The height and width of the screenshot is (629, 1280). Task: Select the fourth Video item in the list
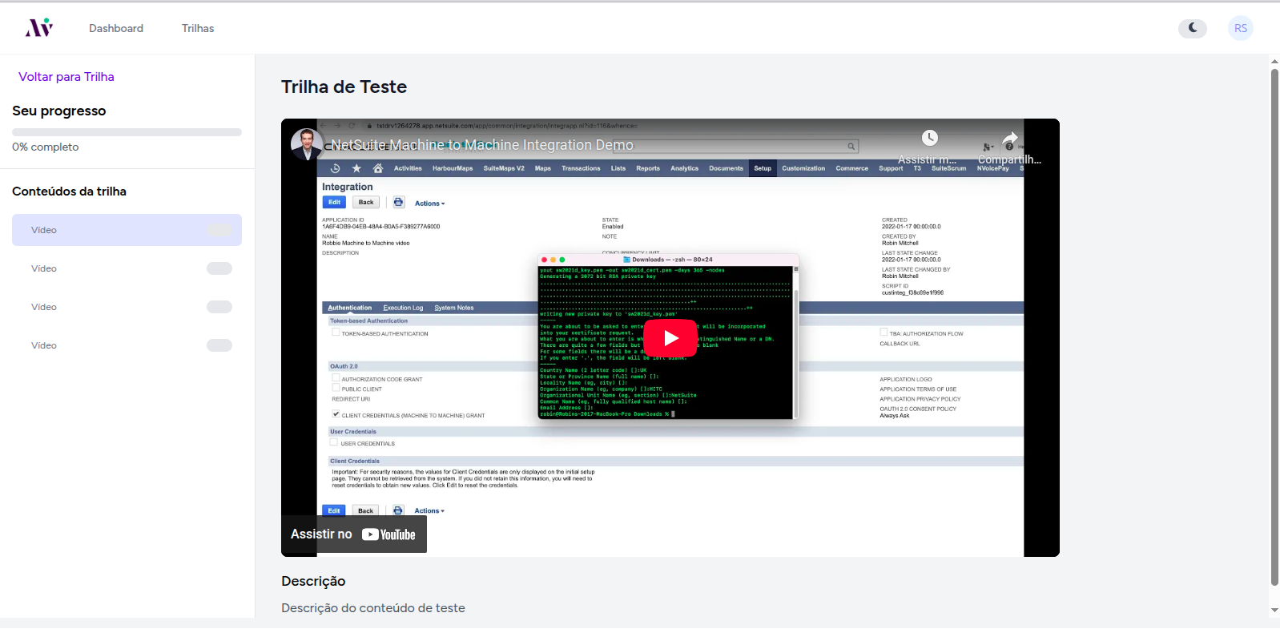[127, 345]
